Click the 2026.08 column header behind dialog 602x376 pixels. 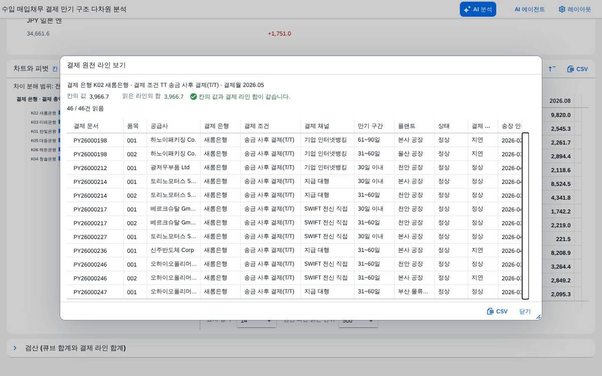click(560, 101)
